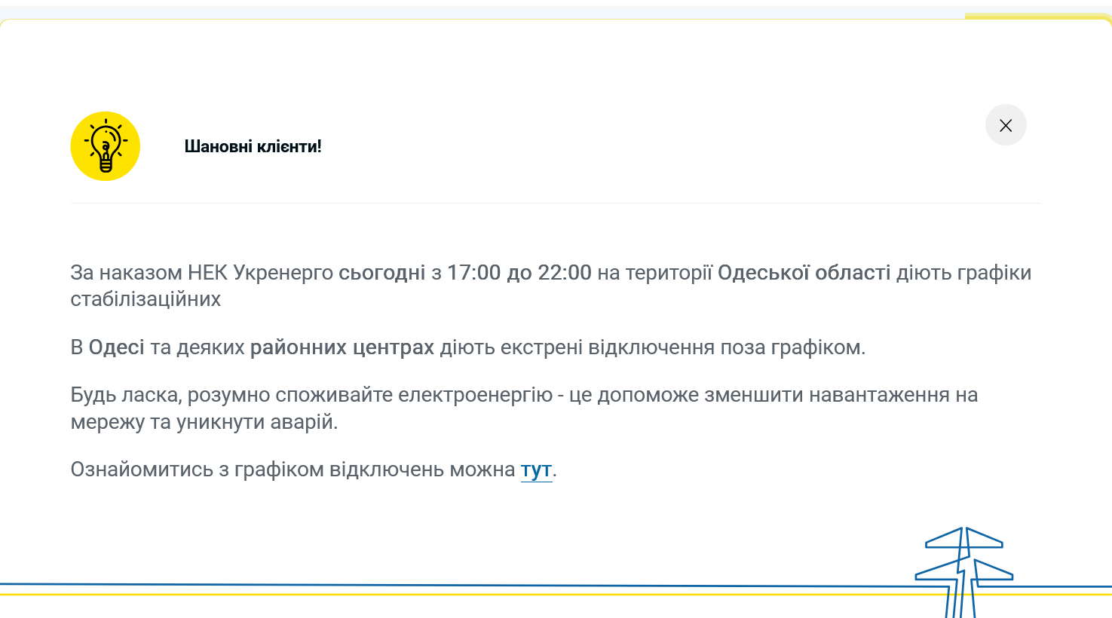Close the Шановні клієнти notification

tap(1006, 125)
